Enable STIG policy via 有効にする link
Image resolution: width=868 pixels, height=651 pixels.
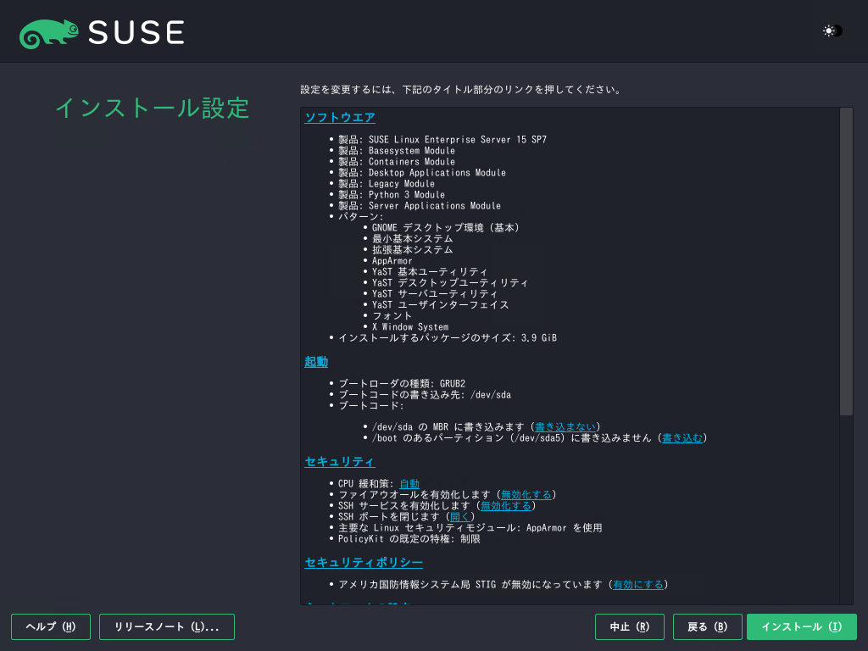coord(638,585)
